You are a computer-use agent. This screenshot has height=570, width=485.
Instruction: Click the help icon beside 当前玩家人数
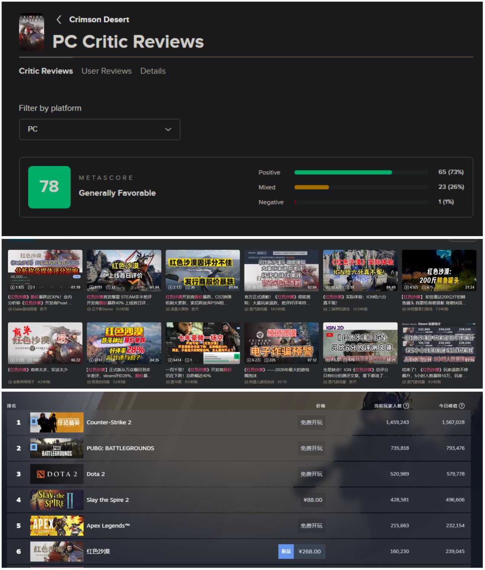tap(406, 406)
